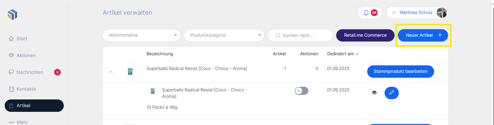Click the Superballs stammprodukt thumbnail image
Screen dimensions: 494x125
click(x=130, y=72)
